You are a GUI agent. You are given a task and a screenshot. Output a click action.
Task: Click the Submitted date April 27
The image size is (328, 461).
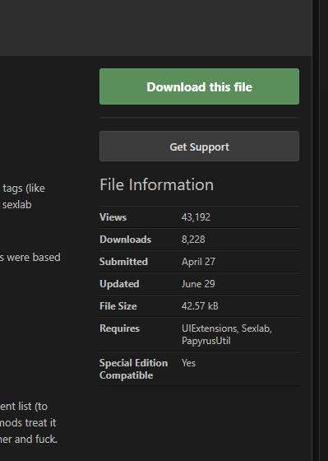198,262
